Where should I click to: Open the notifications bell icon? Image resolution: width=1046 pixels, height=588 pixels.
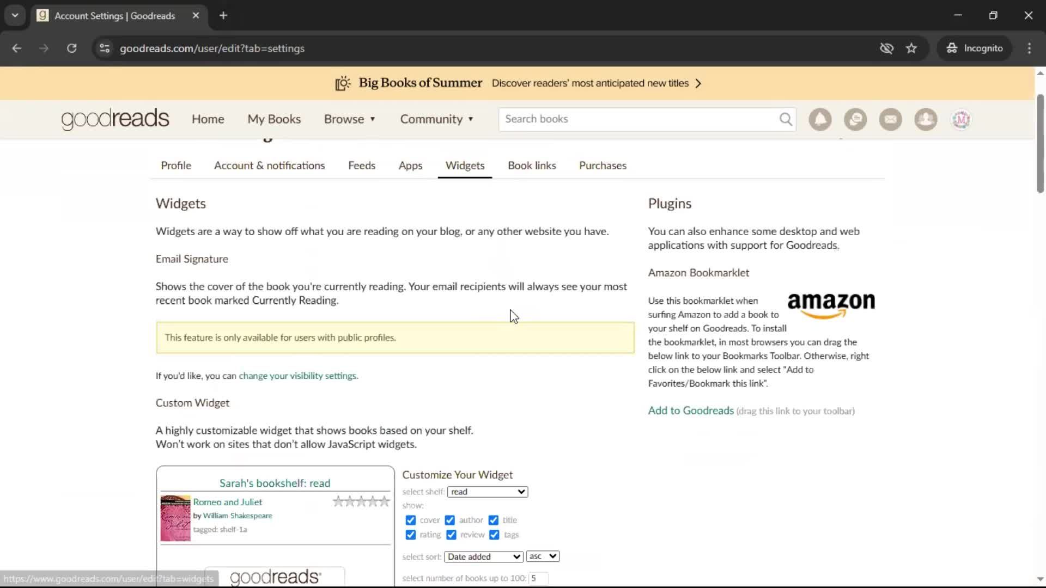click(x=820, y=119)
